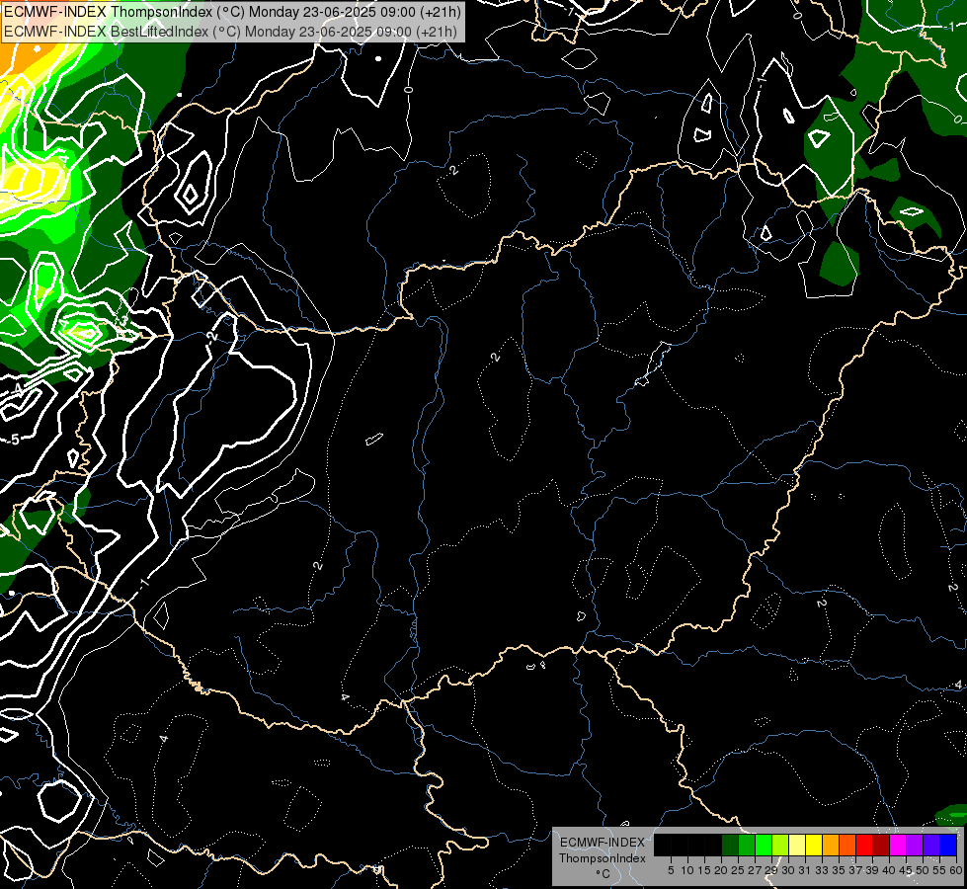Click the legend tick value 27

point(755,870)
